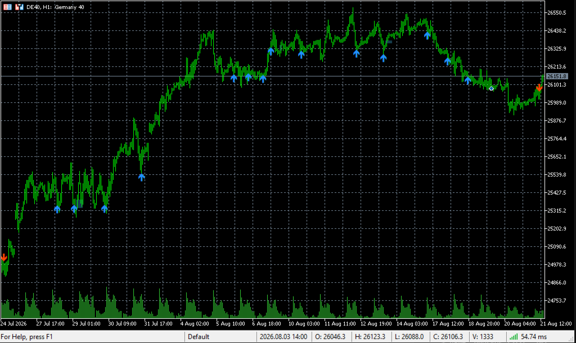Click the one-click trading panel icon beside DE40

point(19,7)
